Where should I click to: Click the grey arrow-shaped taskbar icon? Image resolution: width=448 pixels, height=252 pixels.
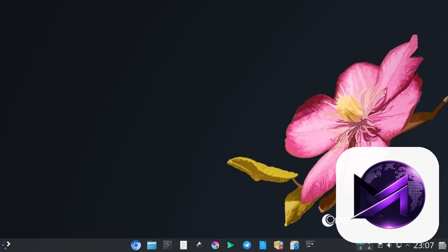(199, 245)
